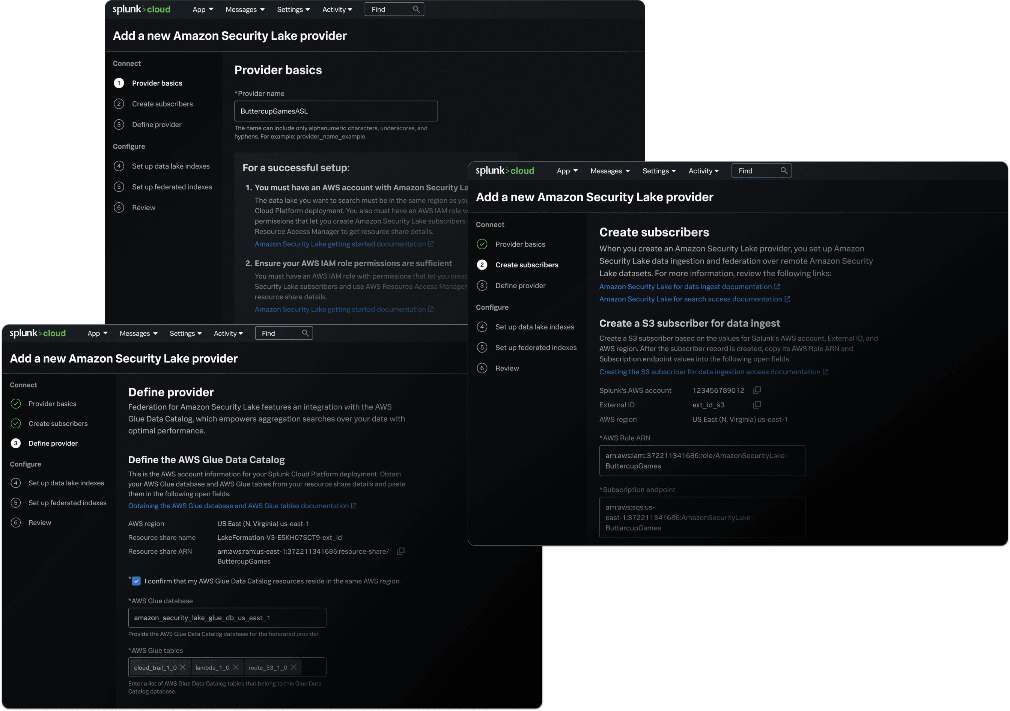Toggle the AWS Glue same-region confirmation checkbox
Viewport: 1010px width, 711px height.
[x=136, y=581]
